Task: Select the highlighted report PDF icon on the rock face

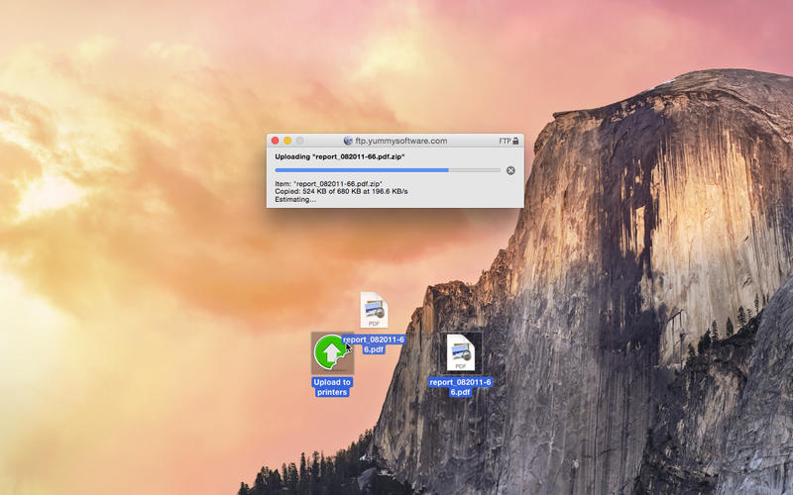Action: pos(460,352)
